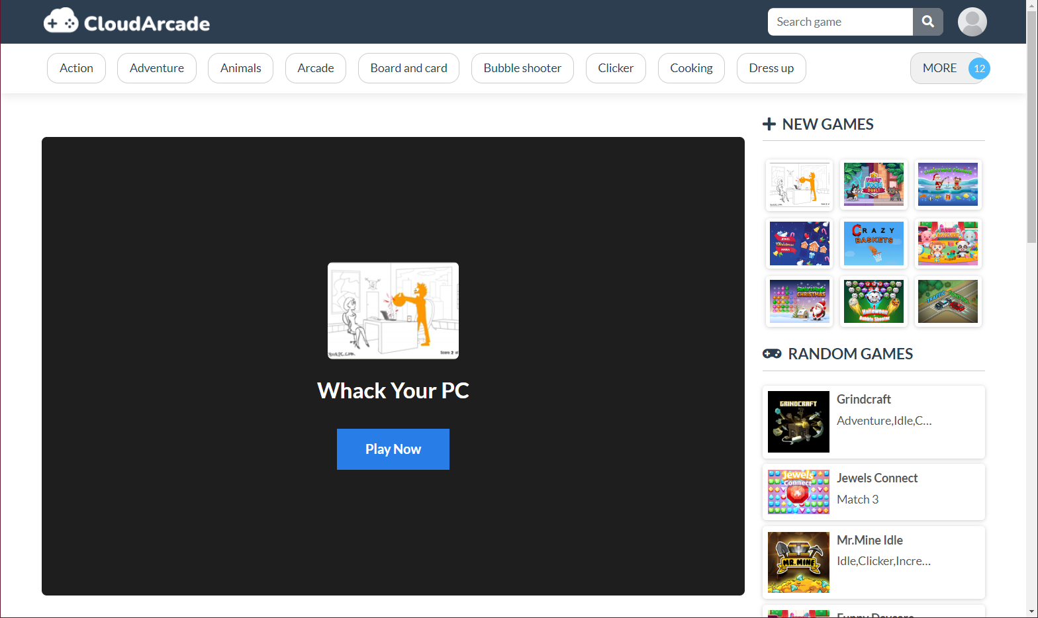Open the Jewel Christmas Mania game thumbnail
The width and height of the screenshot is (1038, 618).
pos(800,243)
